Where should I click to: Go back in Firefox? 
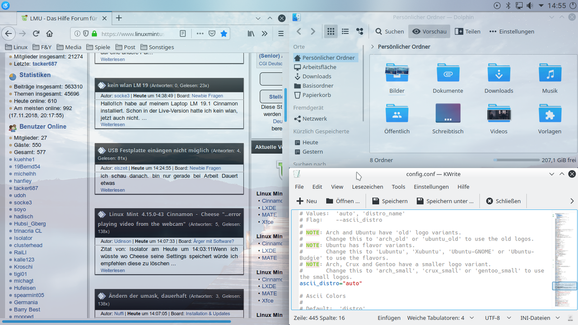8,33
